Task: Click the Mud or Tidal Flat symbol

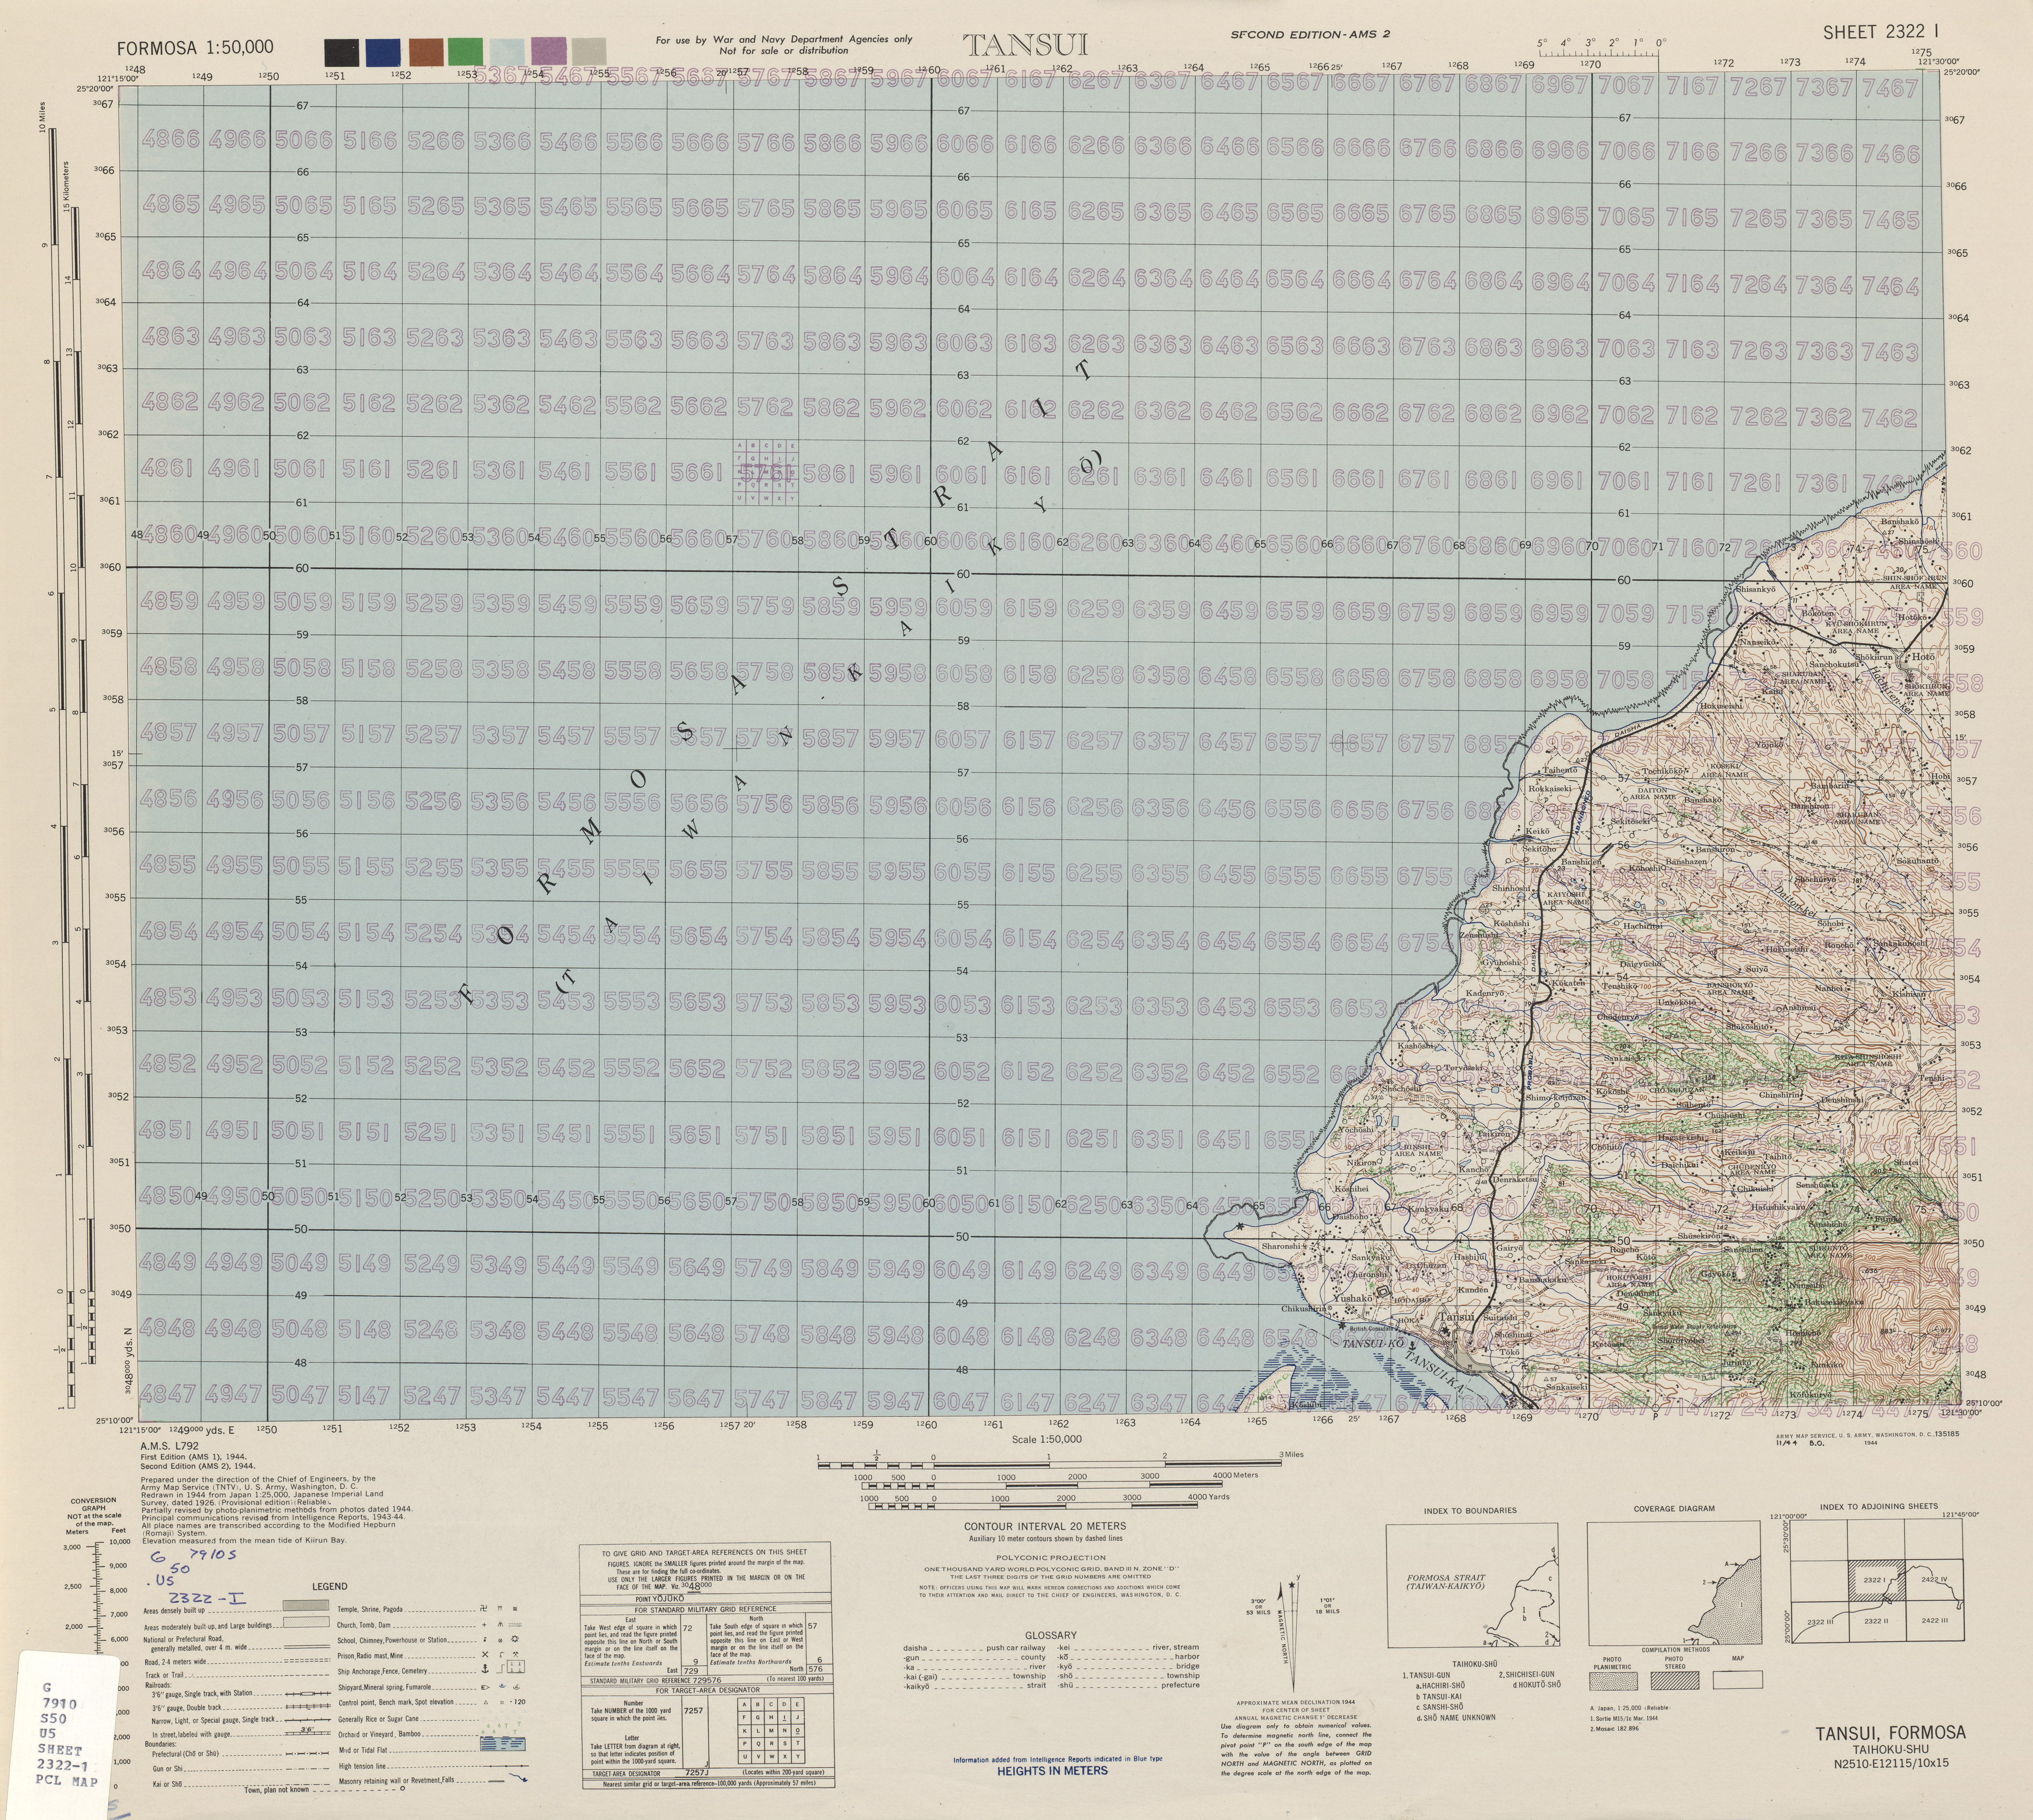Action: [x=503, y=1744]
